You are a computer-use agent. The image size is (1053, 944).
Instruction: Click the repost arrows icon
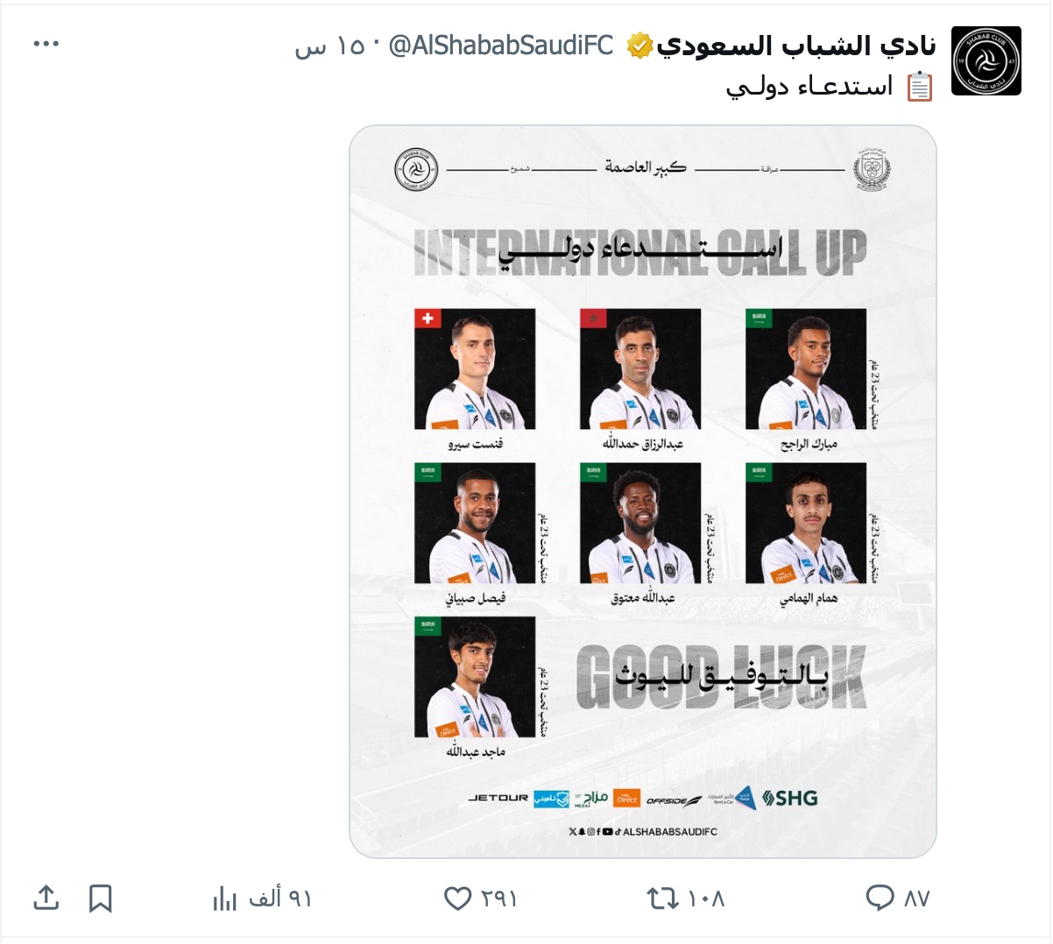(x=661, y=898)
